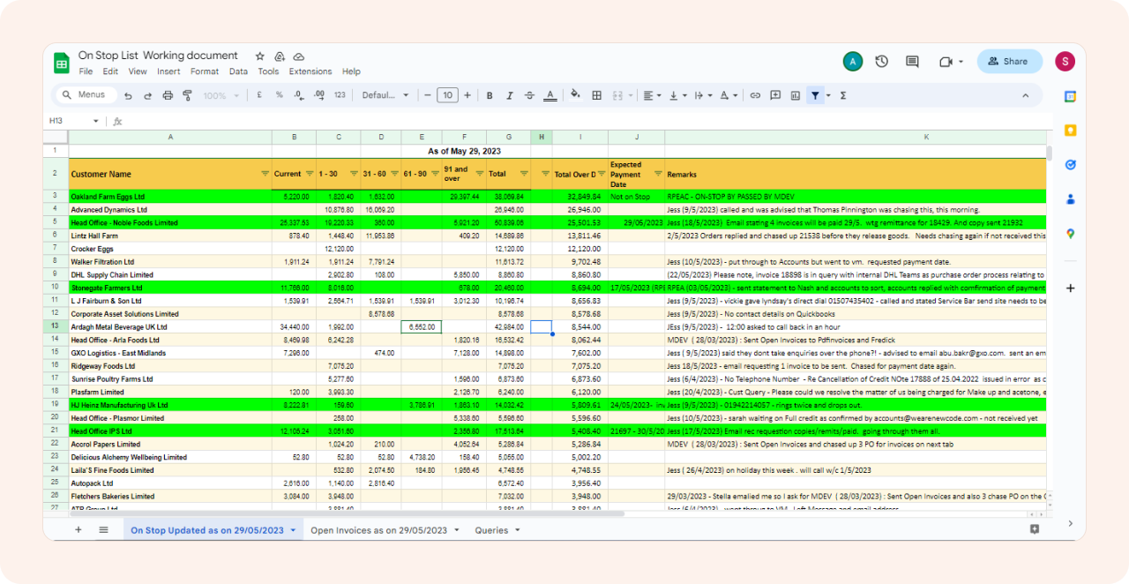
Task: Open the horizontal align dropdown
Action: [x=651, y=95]
